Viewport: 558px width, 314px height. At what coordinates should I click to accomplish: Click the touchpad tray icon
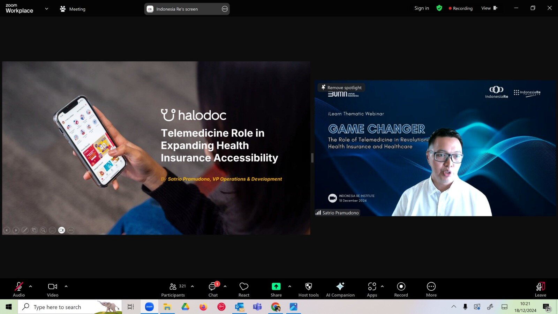point(504,307)
